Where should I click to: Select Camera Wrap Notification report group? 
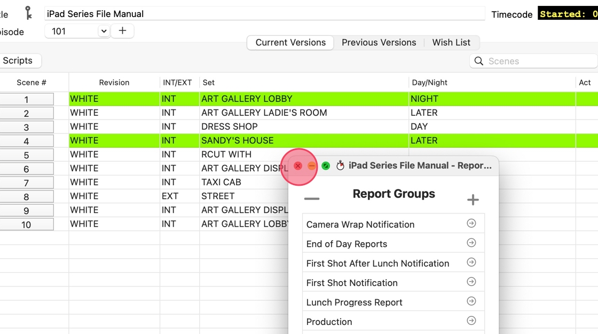click(x=393, y=224)
